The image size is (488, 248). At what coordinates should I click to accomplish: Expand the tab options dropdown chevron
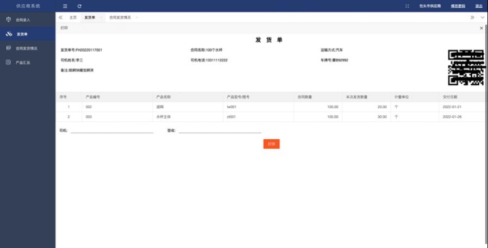click(483, 17)
